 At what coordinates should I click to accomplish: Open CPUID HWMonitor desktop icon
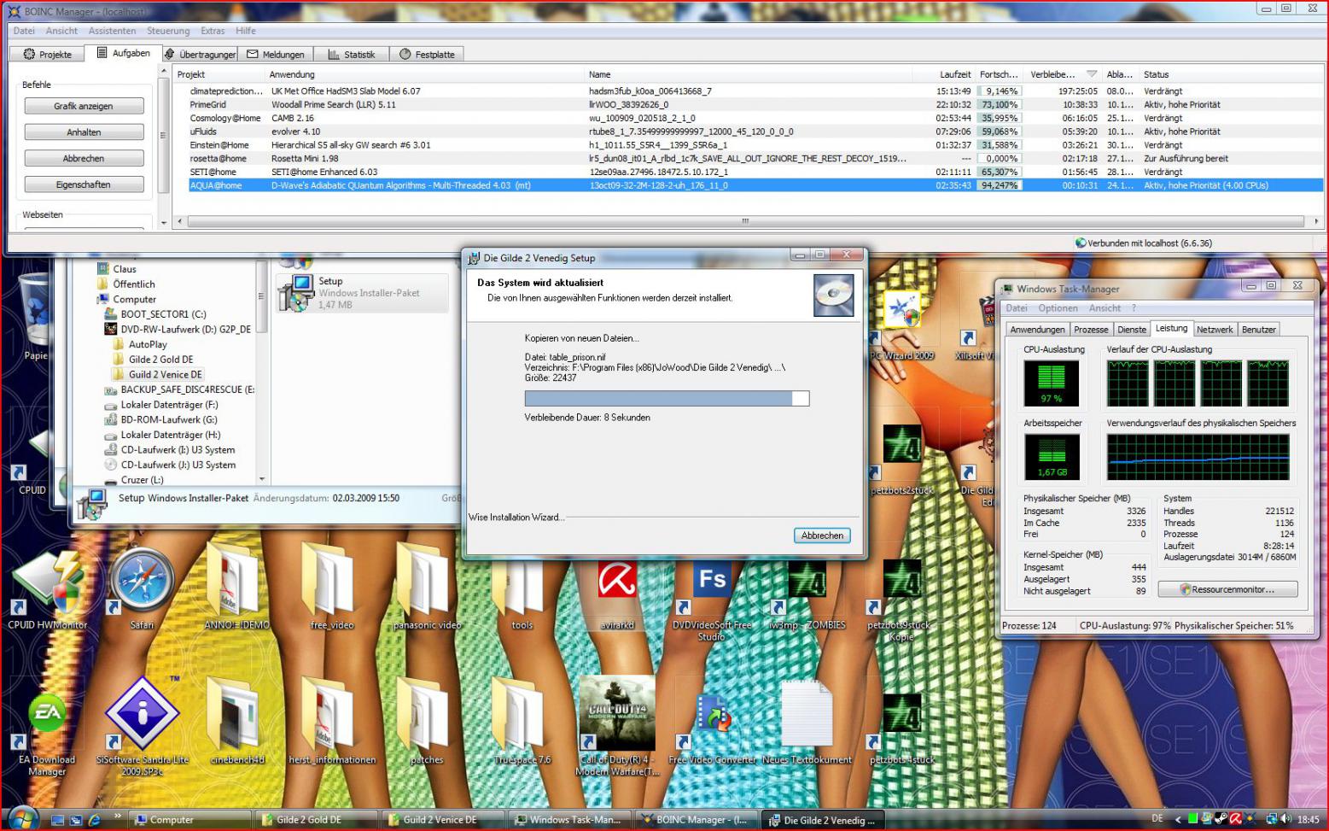tap(47, 591)
